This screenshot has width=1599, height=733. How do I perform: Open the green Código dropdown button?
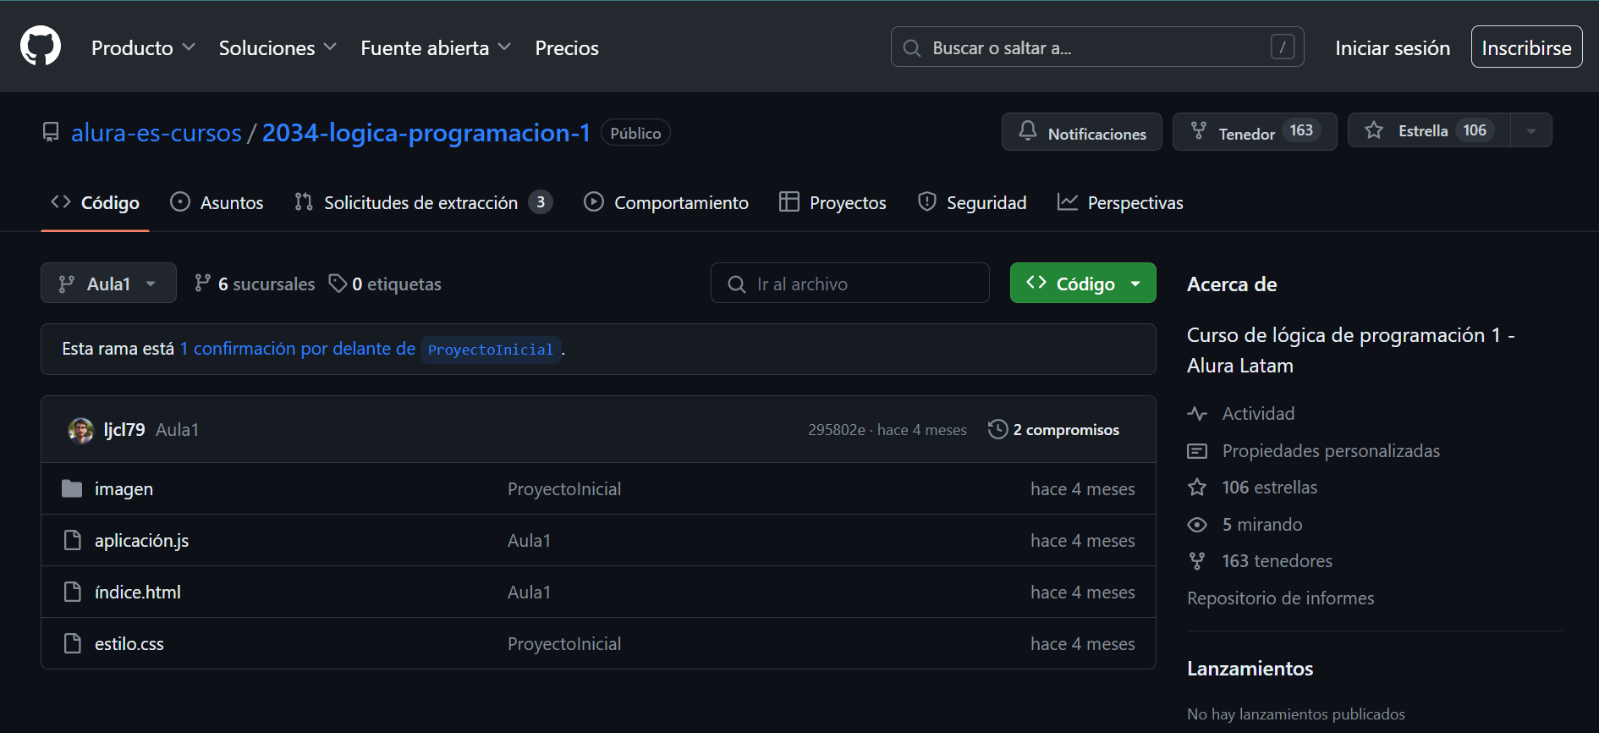(x=1083, y=283)
